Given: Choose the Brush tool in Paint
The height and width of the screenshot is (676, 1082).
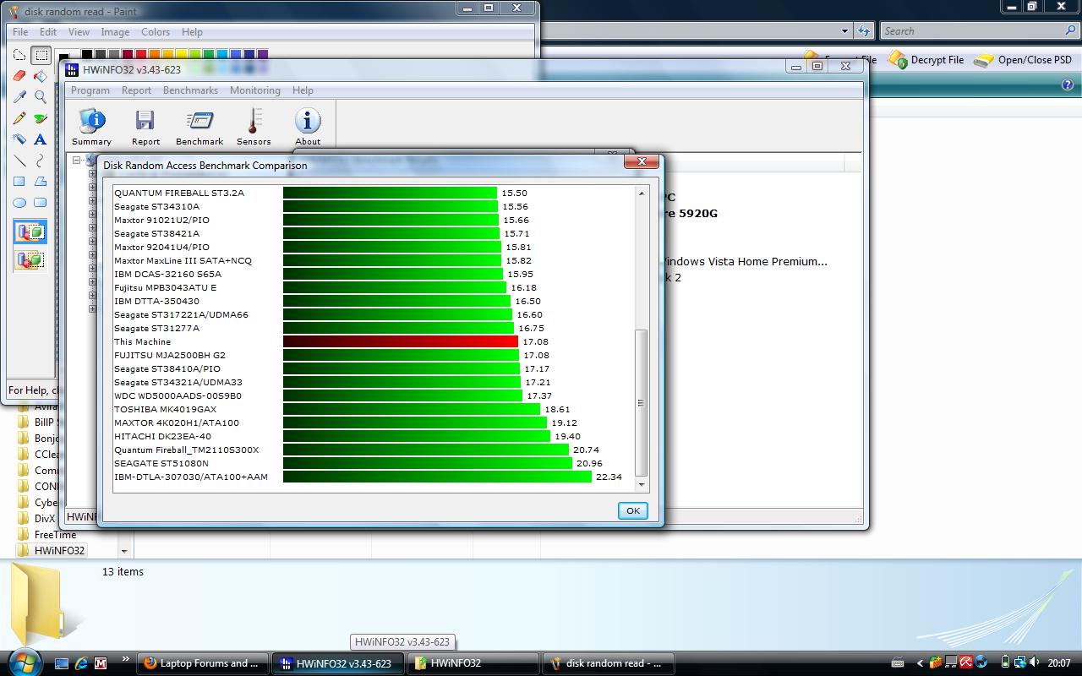Looking at the screenshot, I should pyautogui.click(x=41, y=118).
